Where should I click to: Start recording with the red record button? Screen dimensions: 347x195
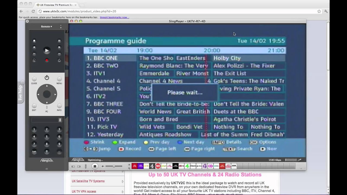point(47,60)
